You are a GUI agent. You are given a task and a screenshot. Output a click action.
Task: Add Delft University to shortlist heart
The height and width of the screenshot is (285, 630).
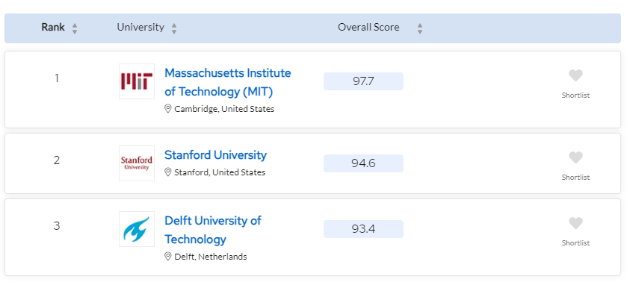(575, 223)
